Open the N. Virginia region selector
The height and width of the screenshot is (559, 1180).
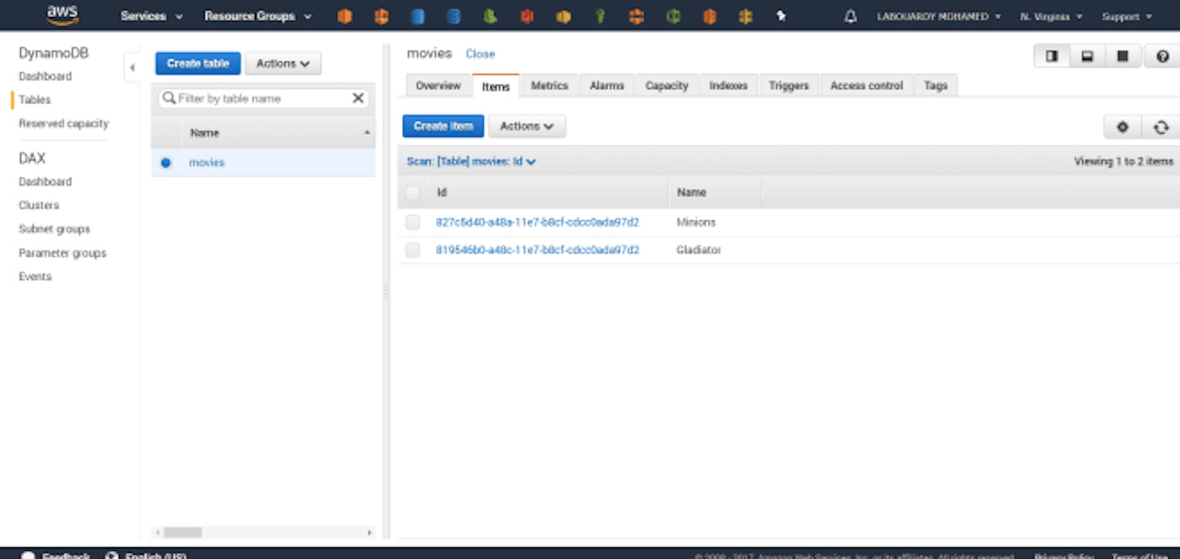coord(1051,17)
